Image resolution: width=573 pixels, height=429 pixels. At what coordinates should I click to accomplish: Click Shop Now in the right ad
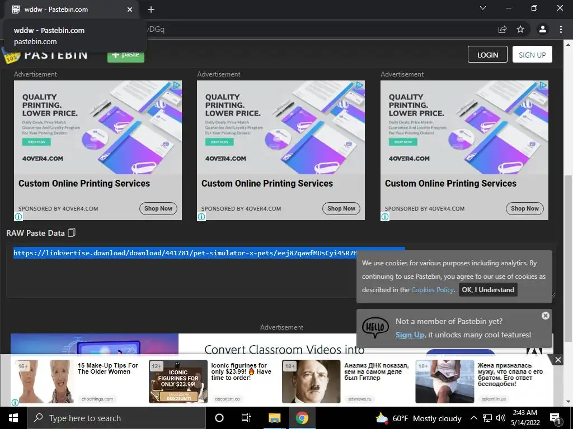click(x=525, y=208)
